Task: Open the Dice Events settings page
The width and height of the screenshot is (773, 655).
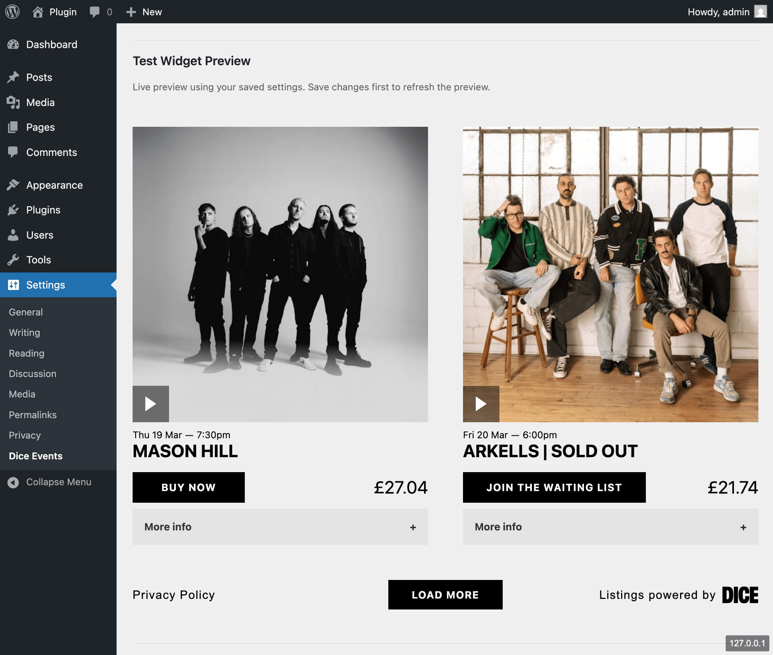Action: click(35, 456)
